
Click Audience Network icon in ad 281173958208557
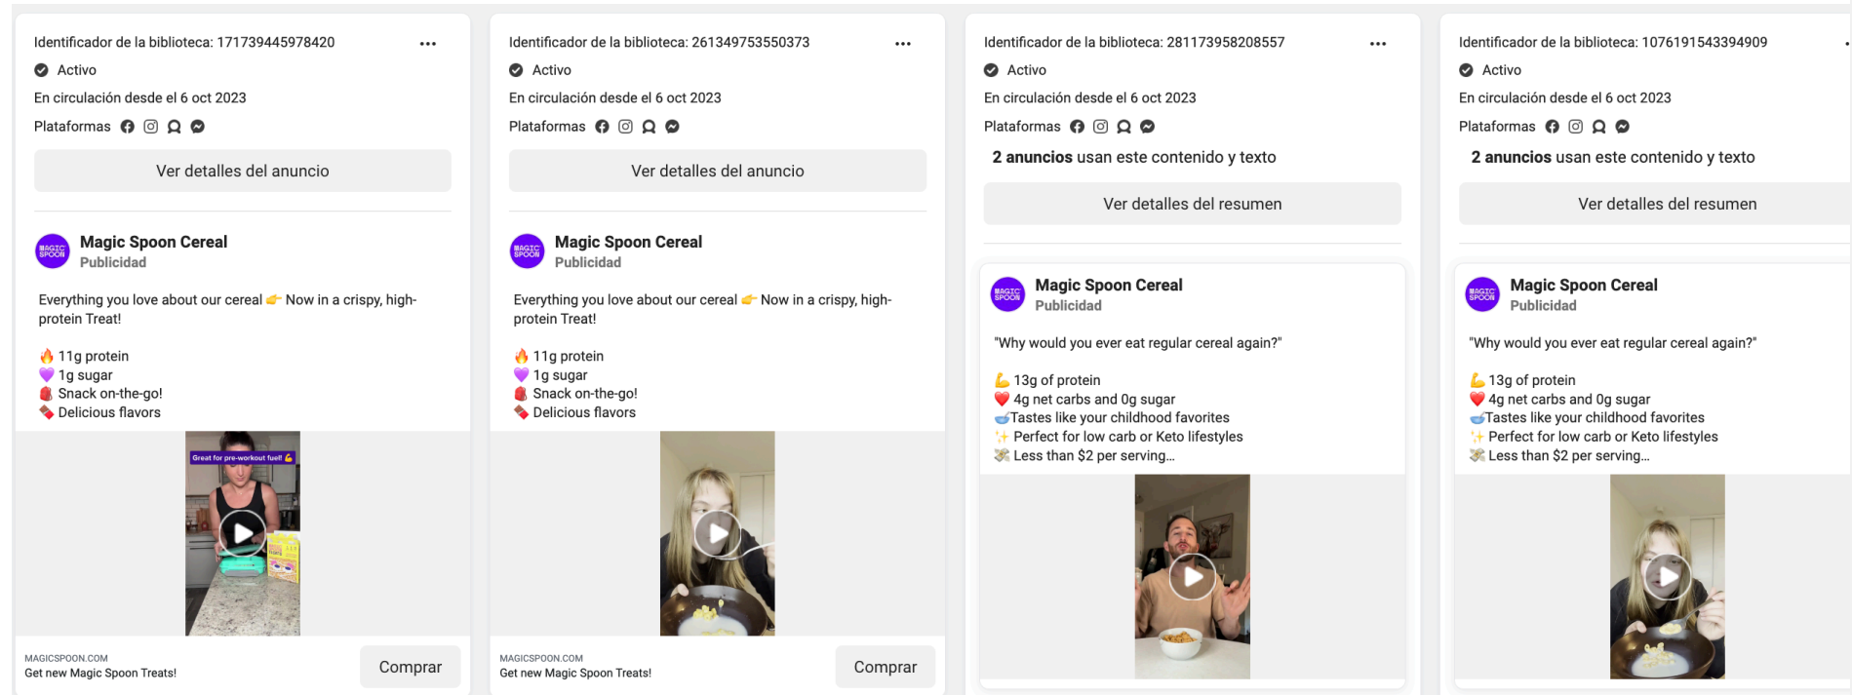click(1124, 127)
